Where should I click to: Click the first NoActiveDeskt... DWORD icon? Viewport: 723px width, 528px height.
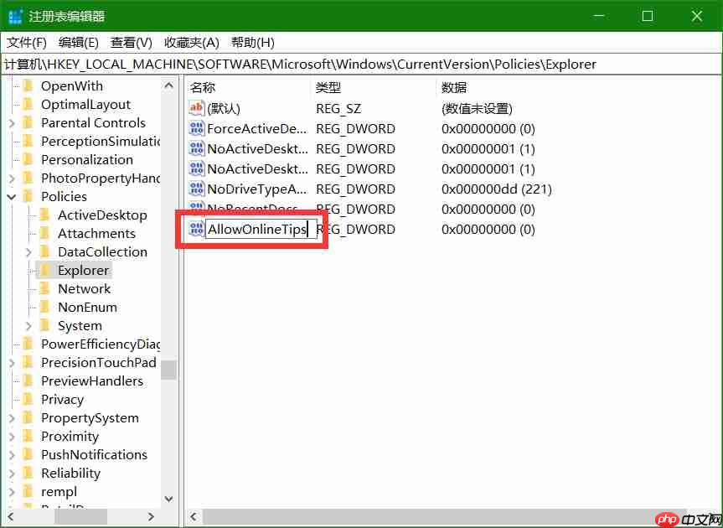tap(196, 148)
